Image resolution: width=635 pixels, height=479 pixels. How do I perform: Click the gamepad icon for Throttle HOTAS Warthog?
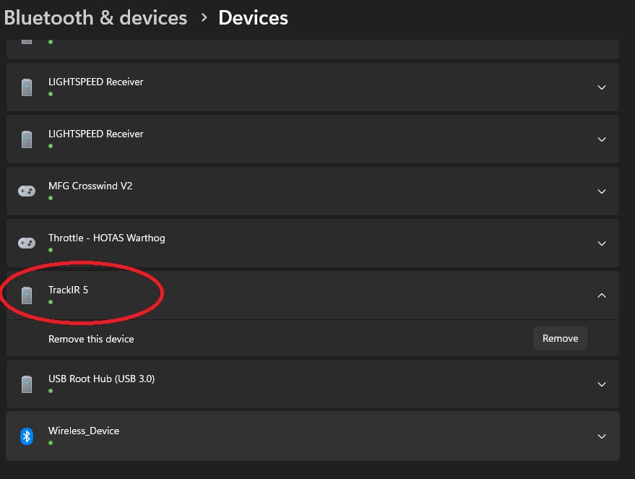click(27, 243)
